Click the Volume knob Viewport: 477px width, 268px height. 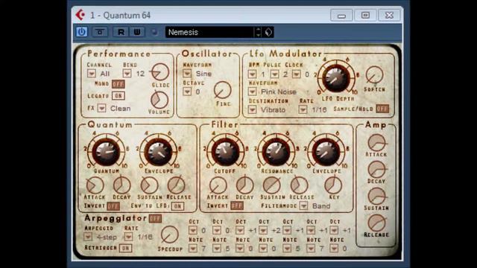[159, 100]
